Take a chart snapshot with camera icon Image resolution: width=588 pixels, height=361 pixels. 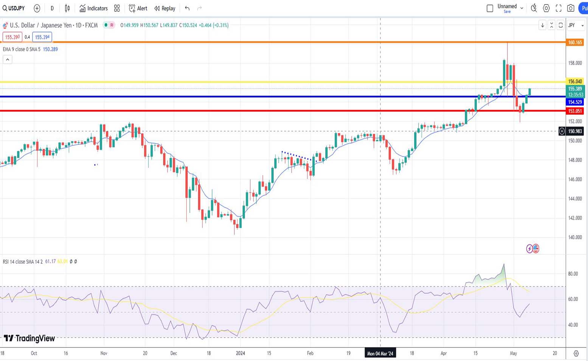571,8
